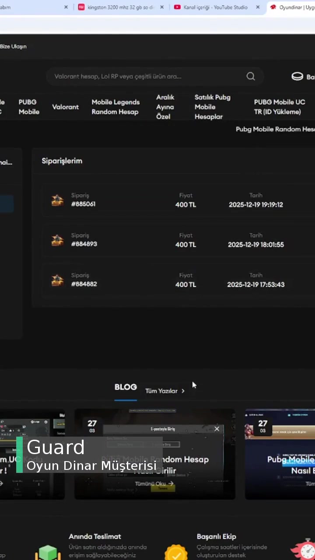Screen dimensions: 315x560
Task: Click Pubg Mobile Random Hesap link
Action: click(275, 129)
